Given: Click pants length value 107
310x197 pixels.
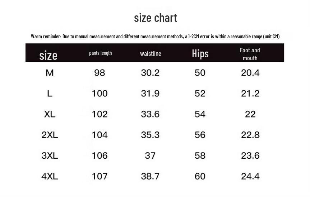Looking at the screenshot, I should (100, 176).
